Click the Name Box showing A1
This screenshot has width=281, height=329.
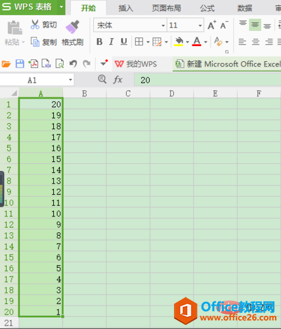point(34,80)
